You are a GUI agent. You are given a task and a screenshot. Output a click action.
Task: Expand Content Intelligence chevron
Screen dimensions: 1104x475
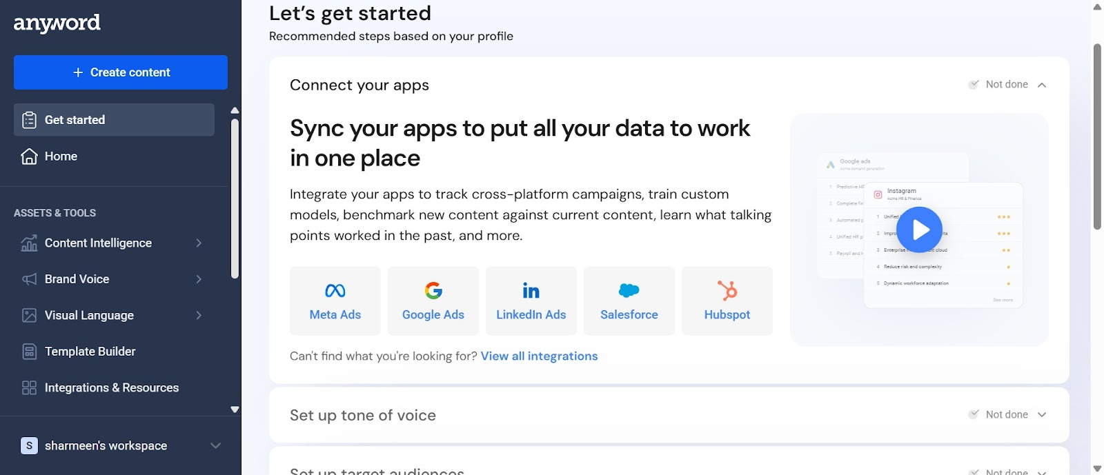click(199, 243)
